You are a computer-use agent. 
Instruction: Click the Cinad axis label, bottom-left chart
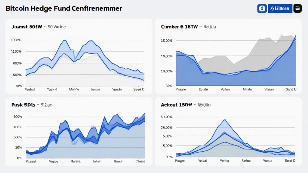click(140, 161)
